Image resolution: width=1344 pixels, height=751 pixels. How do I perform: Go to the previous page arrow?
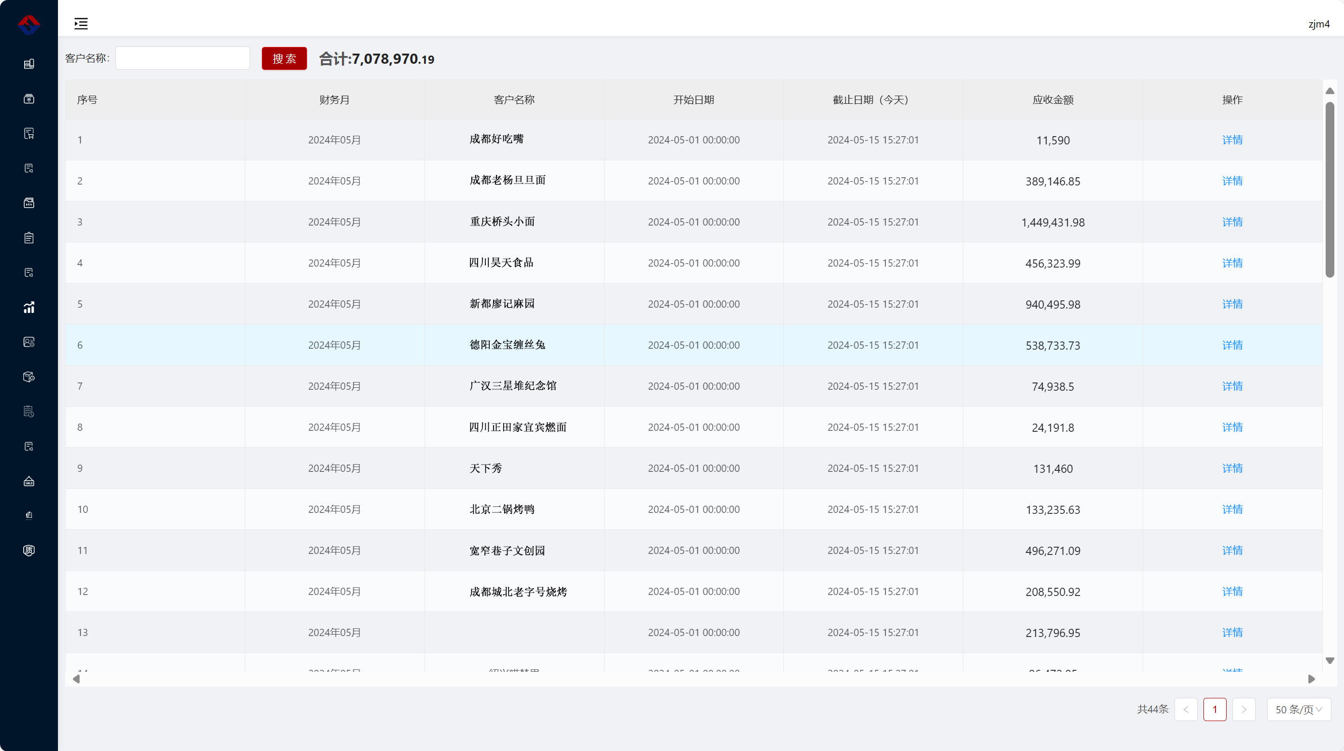[1186, 709]
